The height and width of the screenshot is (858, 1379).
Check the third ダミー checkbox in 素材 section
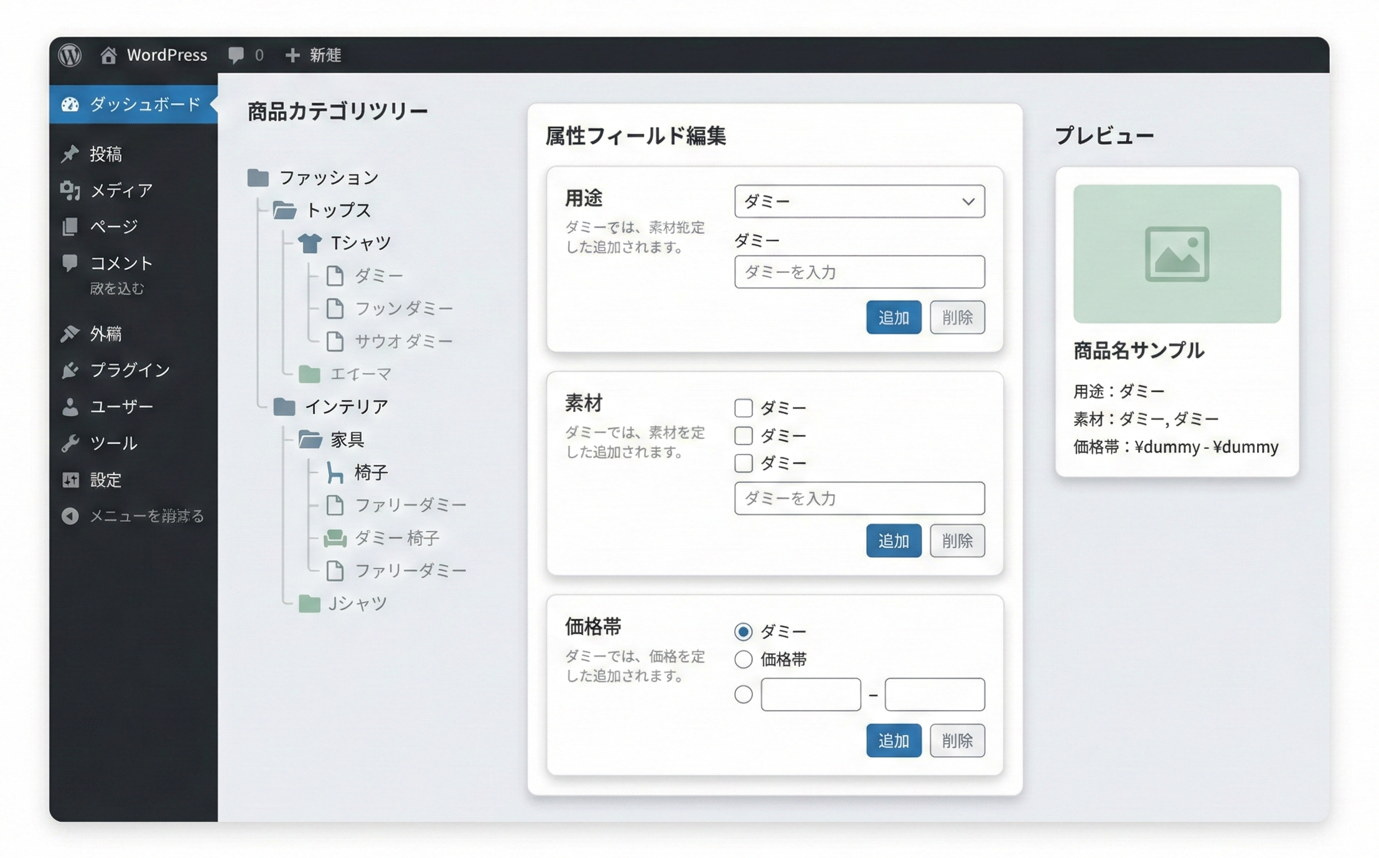(744, 463)
